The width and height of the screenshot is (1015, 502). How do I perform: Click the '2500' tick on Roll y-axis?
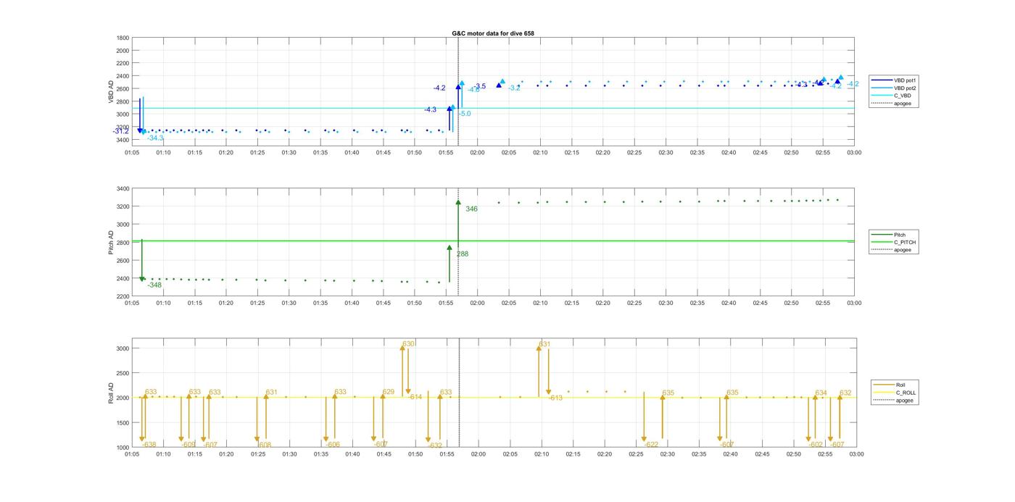pyautogui.click(x=123, y=373)
